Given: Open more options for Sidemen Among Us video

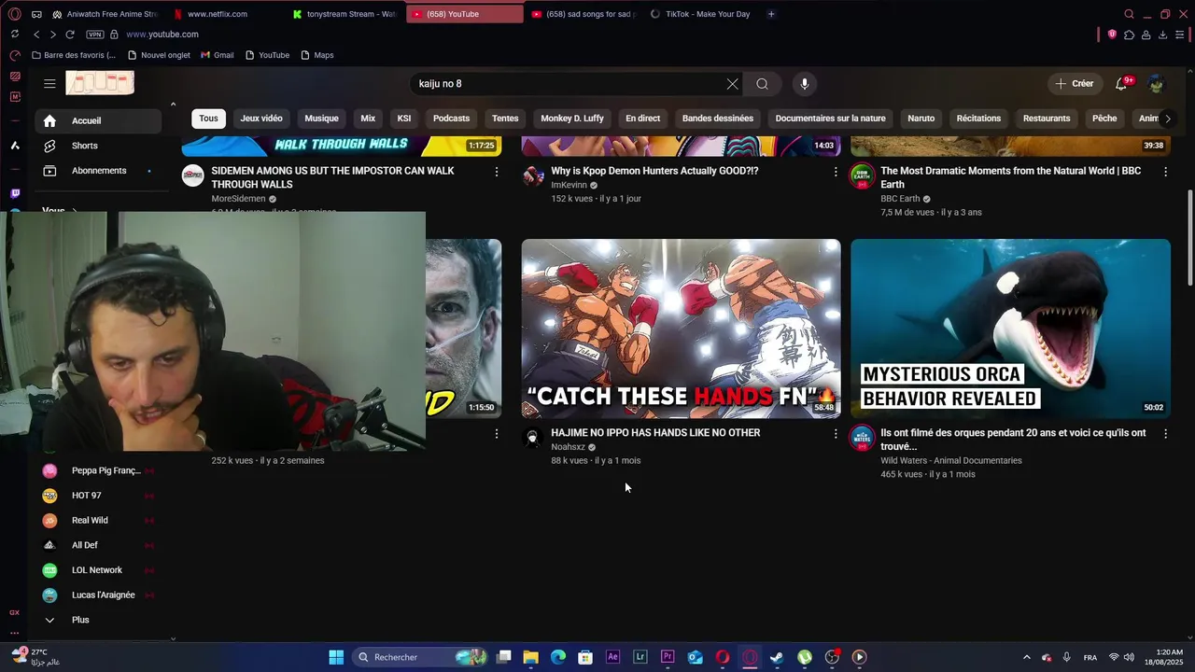Looking at the screenshot, I should coord(497,172).
